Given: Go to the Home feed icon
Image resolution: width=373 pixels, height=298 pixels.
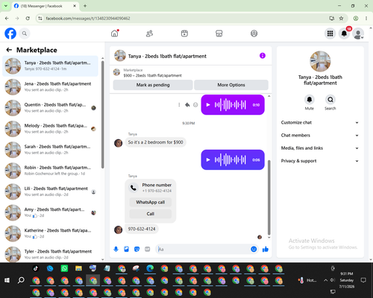Looking at the screenshot, I should pyautogui.click(x=115, y=34).
